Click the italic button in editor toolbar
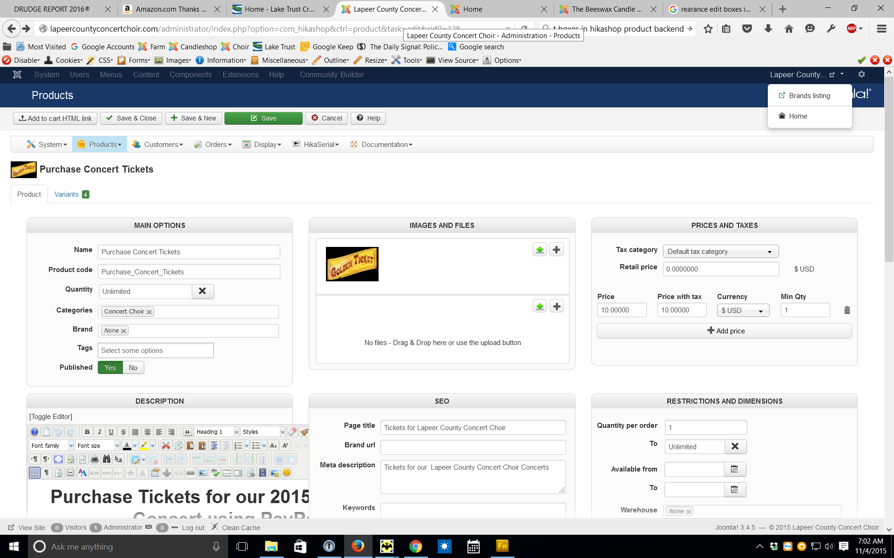The width and height of the screenshot is (894, 558). pyautogui.click(x=99, y=432)
